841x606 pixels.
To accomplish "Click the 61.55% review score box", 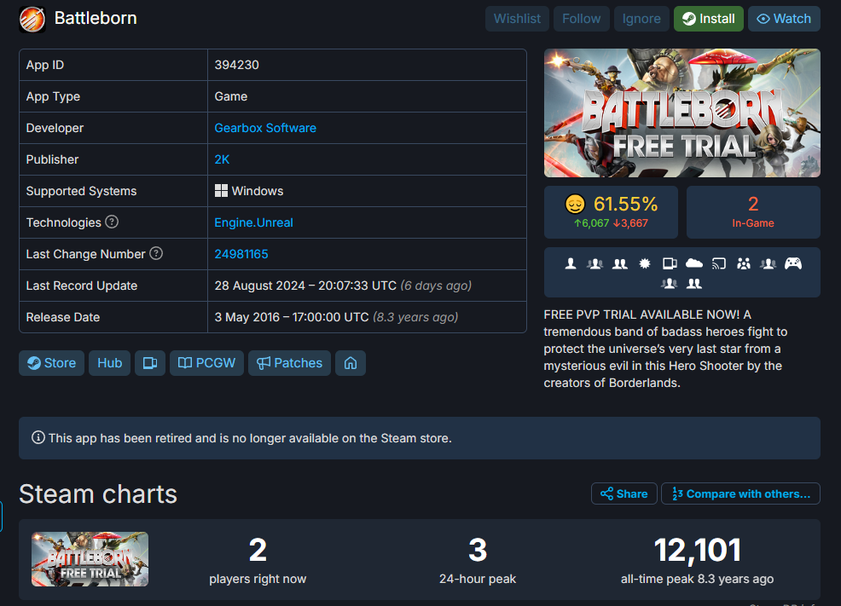I will tap(611, 212).
